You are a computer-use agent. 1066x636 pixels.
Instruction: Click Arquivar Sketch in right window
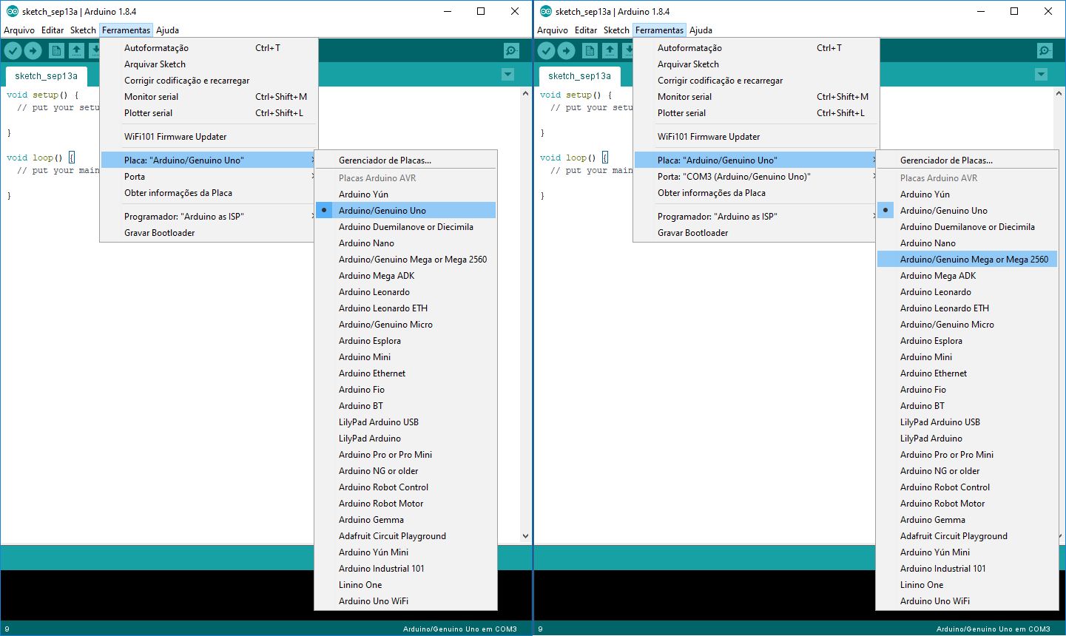click(756, 64)
